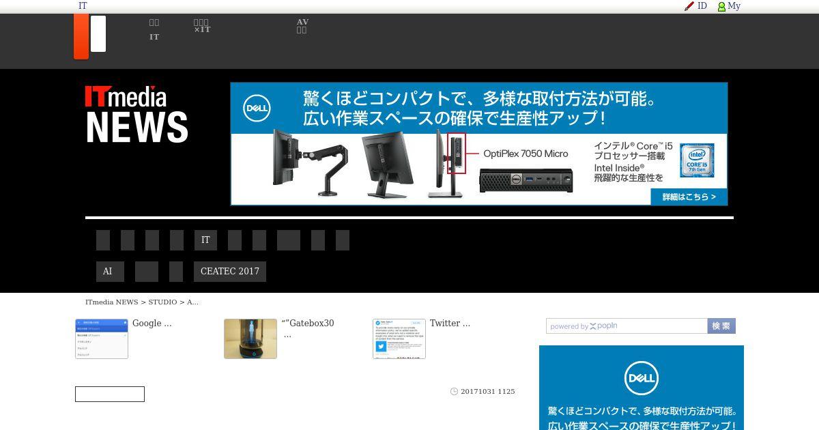
Task: Go to STUDIO breadcrumb link
Action: click(x=162, y=302)
